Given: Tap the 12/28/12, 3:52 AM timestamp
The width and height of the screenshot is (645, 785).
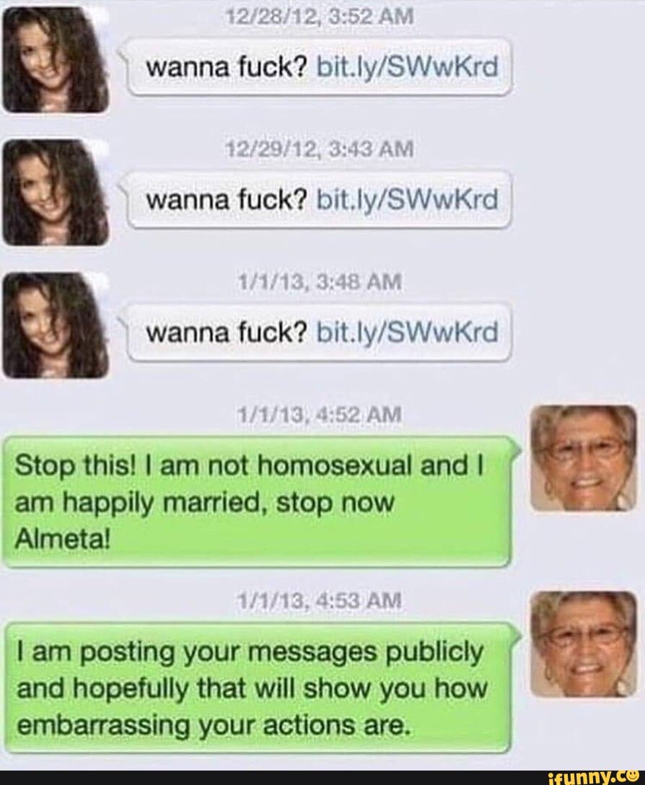Looking at the screenshot, I should point(320,17).
